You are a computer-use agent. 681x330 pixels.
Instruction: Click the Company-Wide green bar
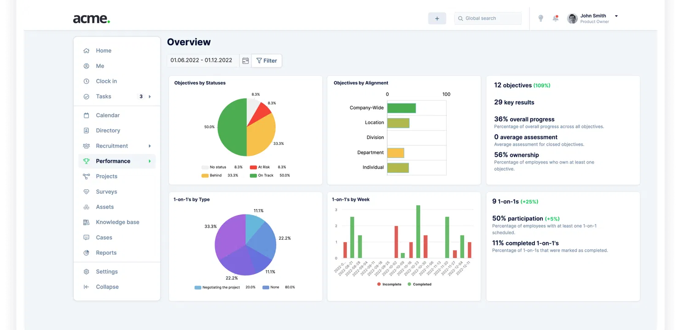[402, 108]
